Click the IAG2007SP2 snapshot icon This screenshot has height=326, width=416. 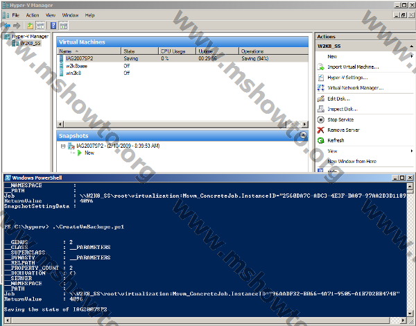click(71, 146)
